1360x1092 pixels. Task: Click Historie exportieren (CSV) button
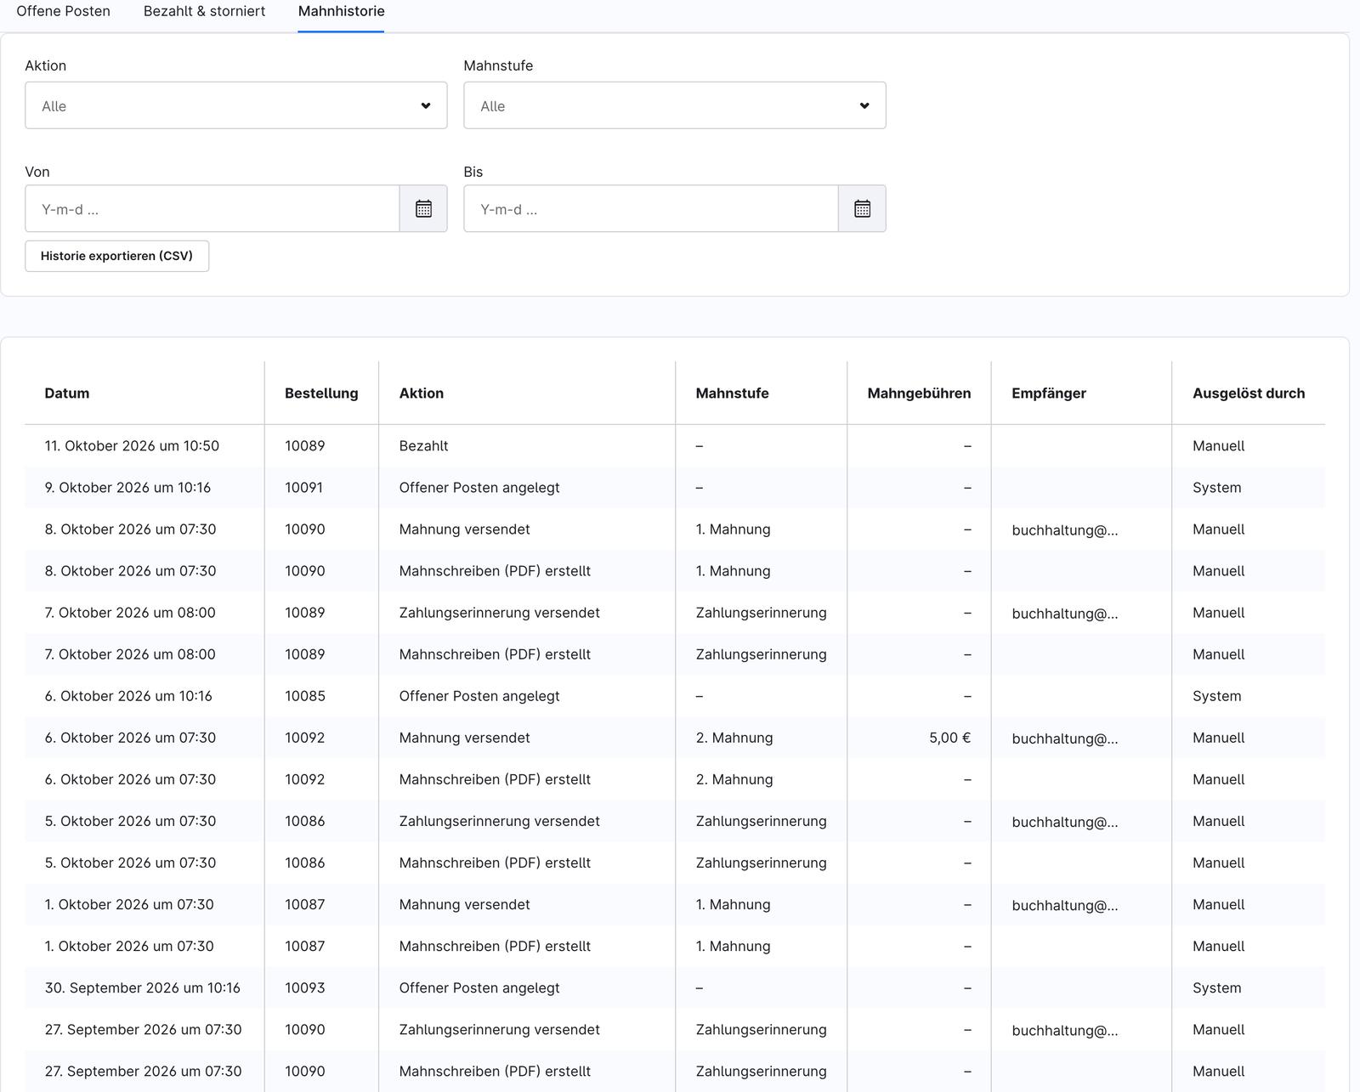coord(117,256)
